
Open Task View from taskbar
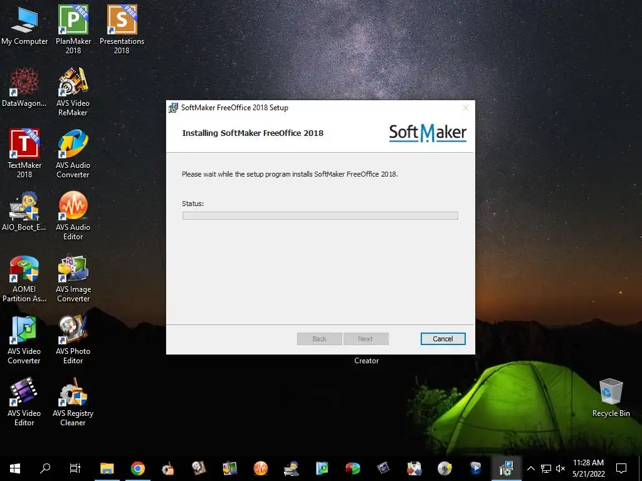click(75, 468)
